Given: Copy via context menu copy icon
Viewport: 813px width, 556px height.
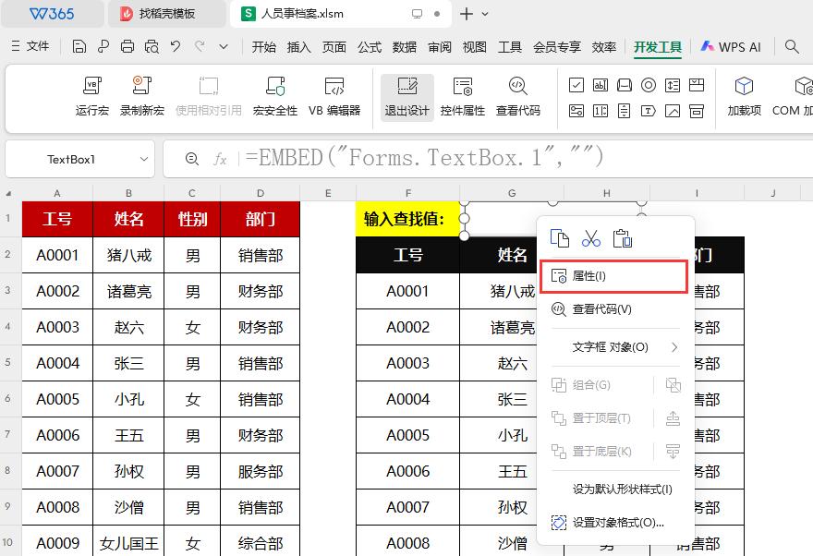Looking at the screenshot, I should tap(560, 238).
